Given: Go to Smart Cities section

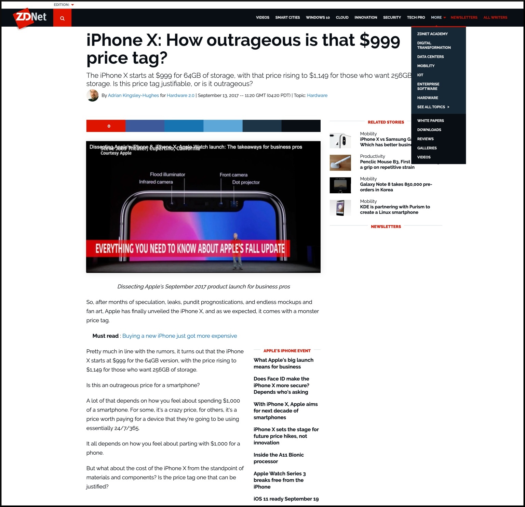Looking at the screenshot, I should pyautogui.click(x=287, y=17).
